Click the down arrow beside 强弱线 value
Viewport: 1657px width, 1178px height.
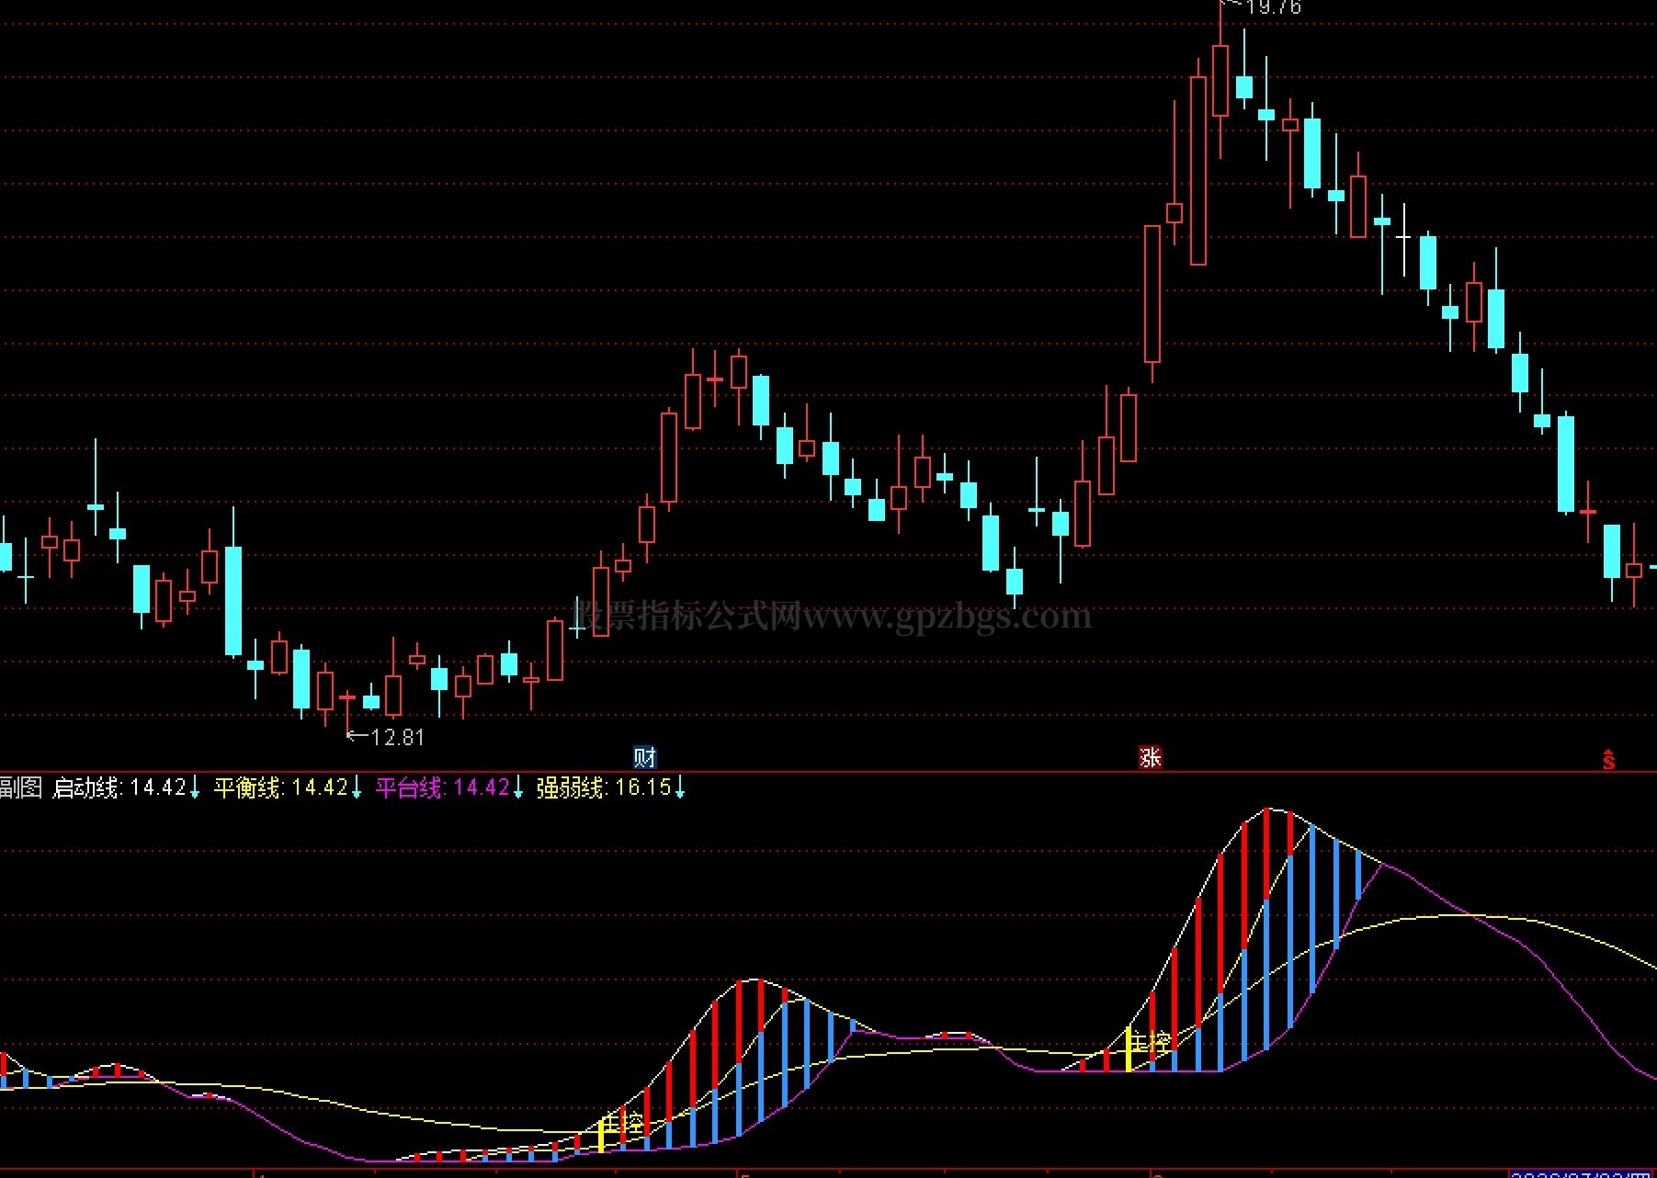[x=680, y=787]
